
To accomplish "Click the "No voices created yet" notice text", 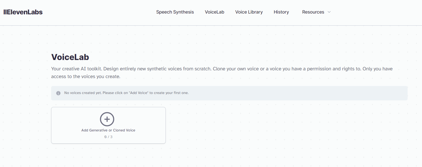I will pos(126,93).
